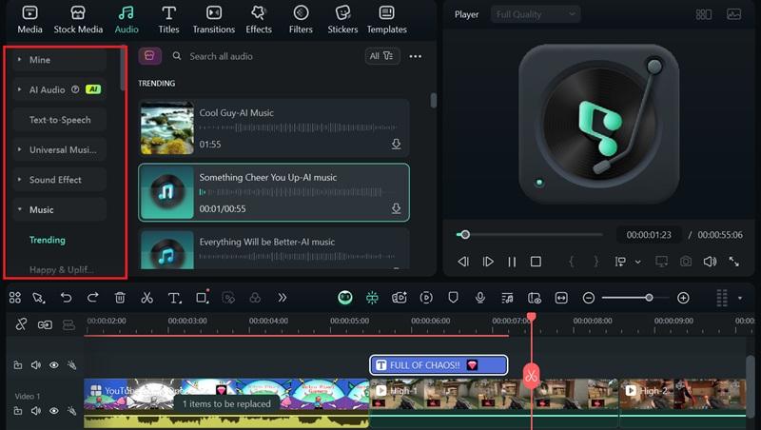Select Everything Will be Better-AI music track
This screenshot has width=761, height=430.
[274, 248]
